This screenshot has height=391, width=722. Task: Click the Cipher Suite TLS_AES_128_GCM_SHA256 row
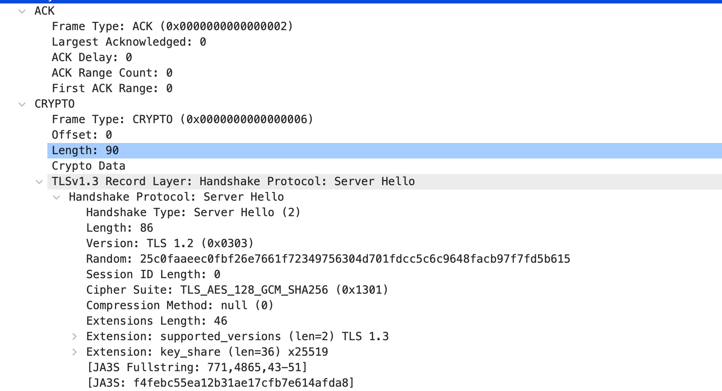pyautogui.click(x=237, y=290)
